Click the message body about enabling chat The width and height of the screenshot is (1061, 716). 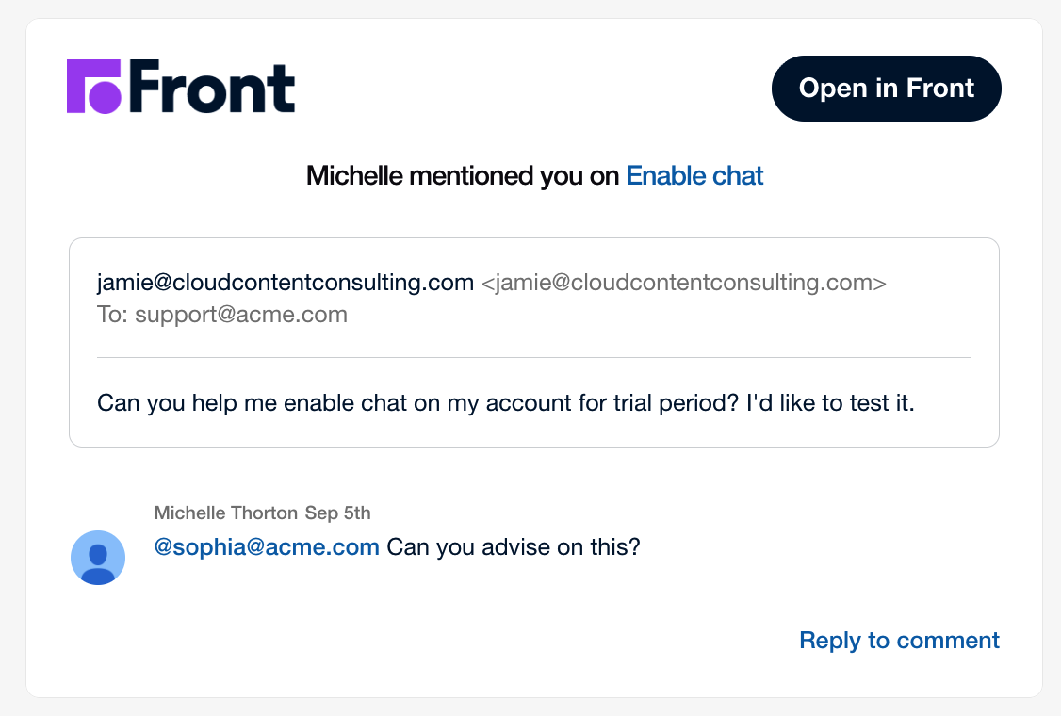pyautogui.click(x=505, y=403)
